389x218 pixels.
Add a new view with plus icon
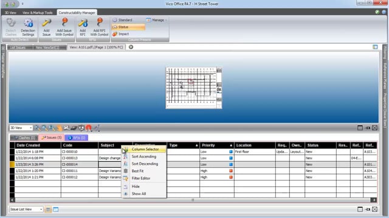tap(131, 47)
